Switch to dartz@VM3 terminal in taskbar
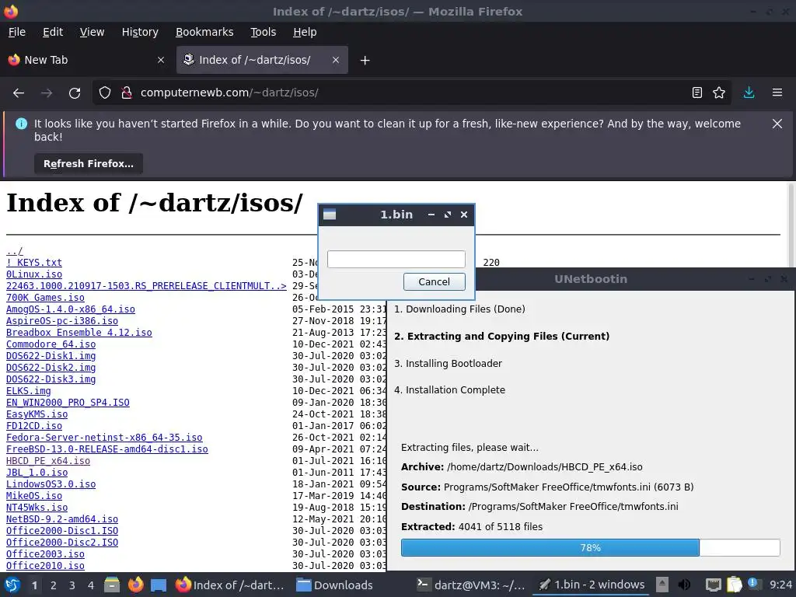Viewport: 796px width, 597px height. pyautogui.click(x=470, y=585)
